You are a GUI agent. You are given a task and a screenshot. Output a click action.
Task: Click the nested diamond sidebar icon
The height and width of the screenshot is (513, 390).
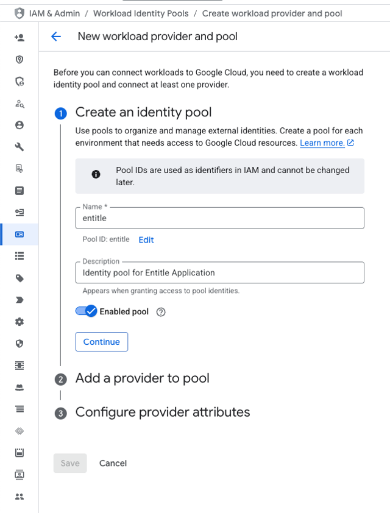[19, 431]
